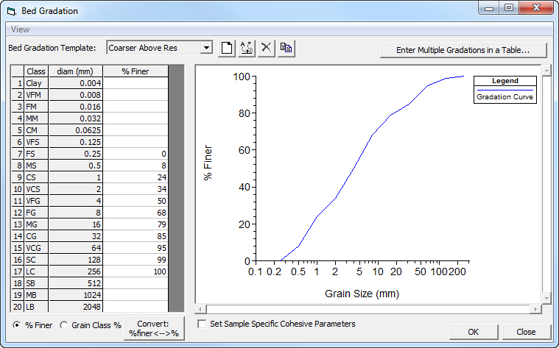Viewport: 559px width, 348px height.
Task: Select row header number 10
Action: [18, 189]
